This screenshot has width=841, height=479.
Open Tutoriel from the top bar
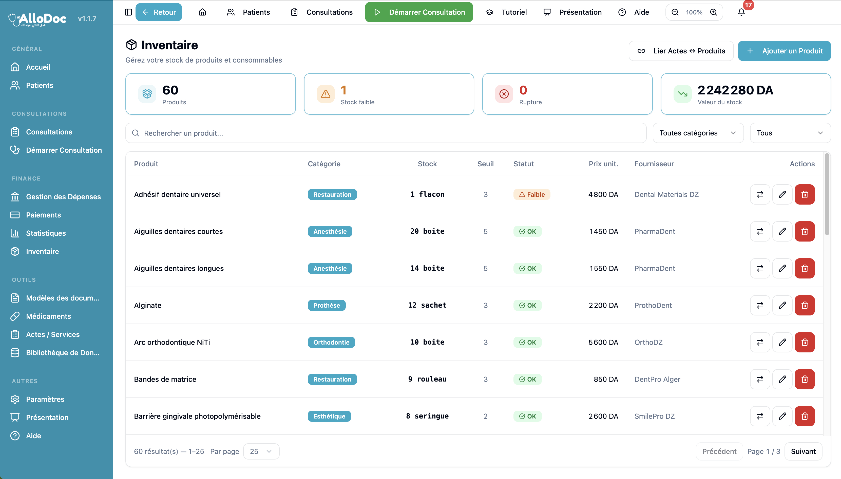coord(506,12)
